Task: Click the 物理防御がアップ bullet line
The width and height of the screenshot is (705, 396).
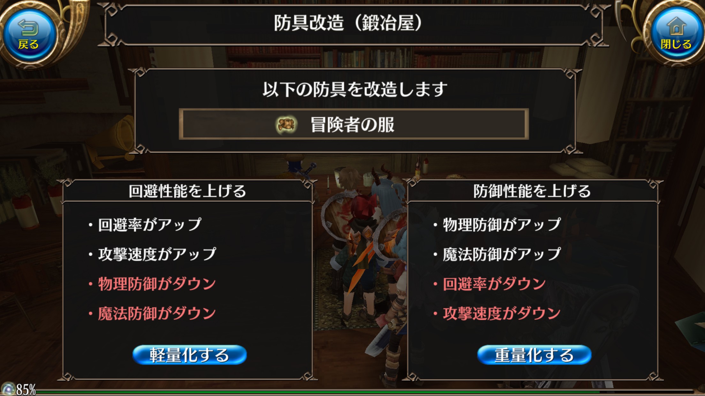Action: 497,224
